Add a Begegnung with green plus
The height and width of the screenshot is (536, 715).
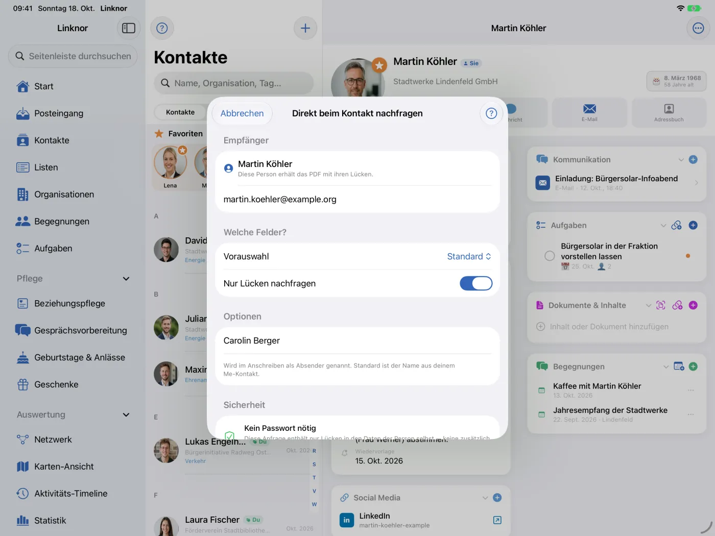pos(693,367)
